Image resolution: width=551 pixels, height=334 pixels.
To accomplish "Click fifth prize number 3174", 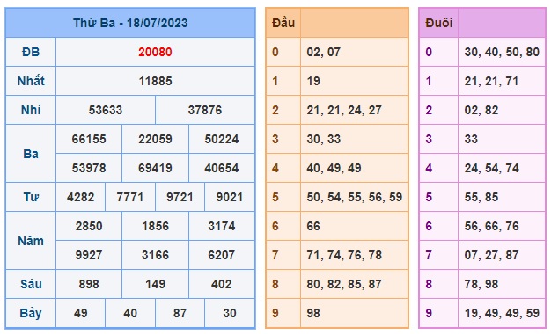I will 222,226.
